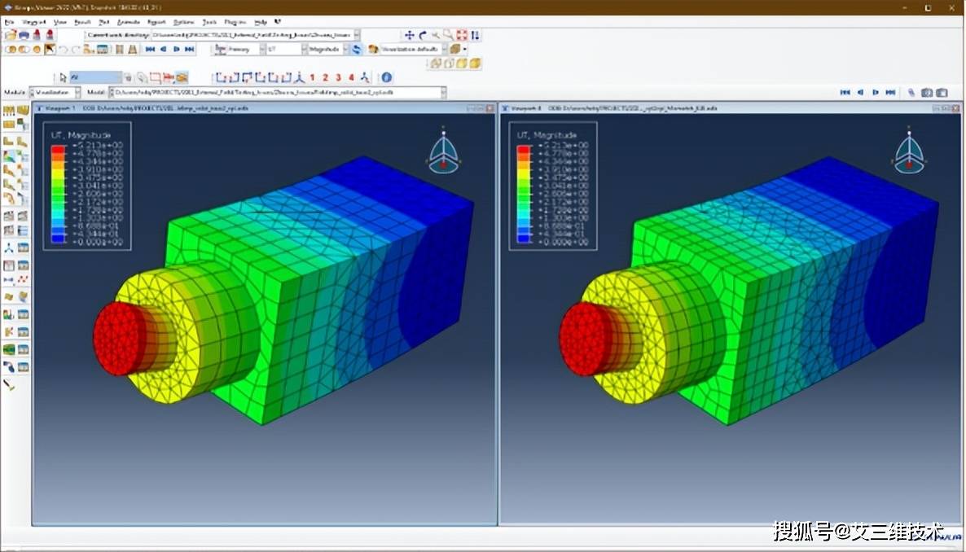Apply custom view 3
Image resolution: width=966 pixels, height=552 pixels.
(338, 77)
